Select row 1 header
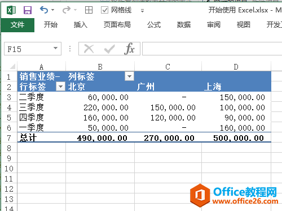The width and height of the screenshot is (282, 211). (9, 76)
